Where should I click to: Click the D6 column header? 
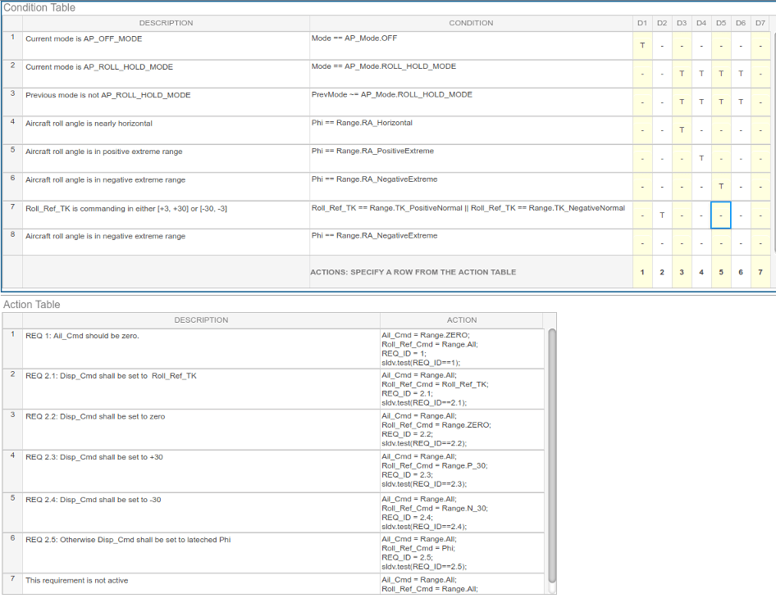(x=741, y=23)
